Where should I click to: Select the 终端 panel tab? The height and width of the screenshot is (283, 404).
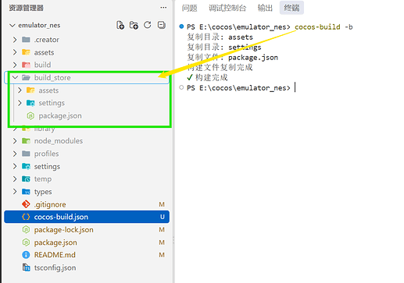pos(291,8)
